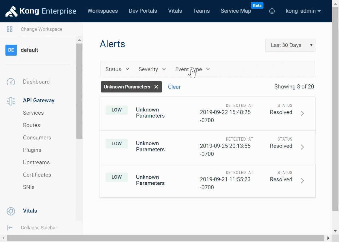This screenshot has width=339, height=242.
Task: Click Resolved status of the 2019-09-25 alert
Action: (x=281, y=146)
